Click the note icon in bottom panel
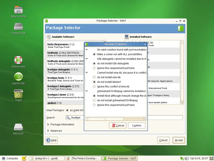This screenshot has width=214, height=161. tap(24, 158)
